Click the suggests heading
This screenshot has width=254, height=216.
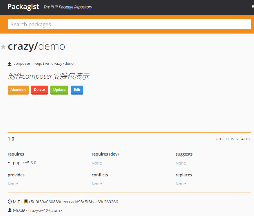pos(184,154)
